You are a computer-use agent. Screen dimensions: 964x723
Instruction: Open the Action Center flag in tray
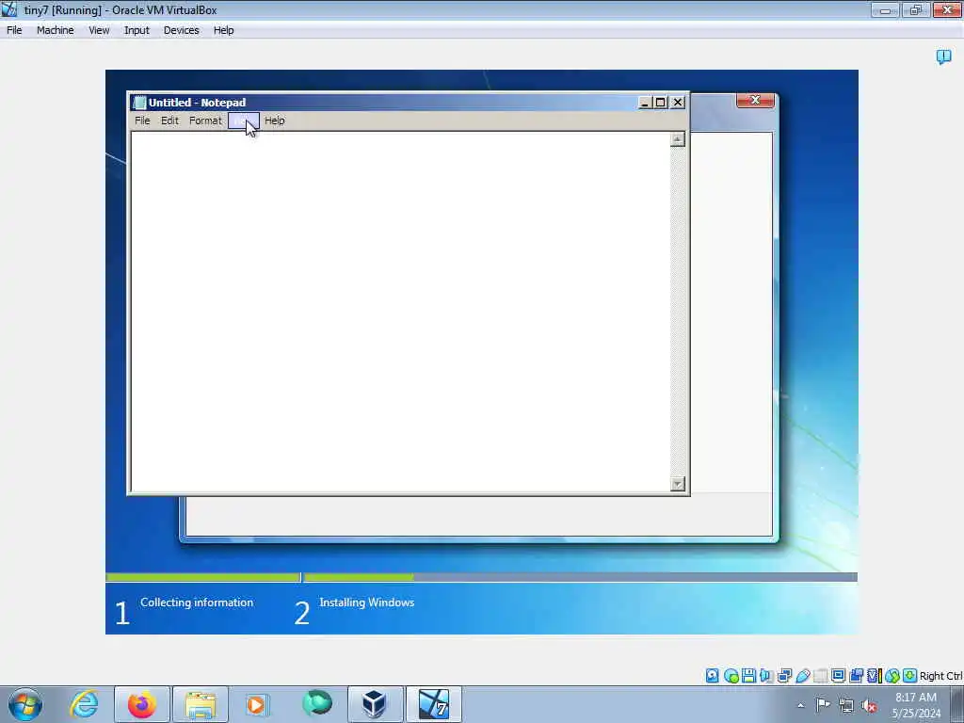tap(823, 704)
